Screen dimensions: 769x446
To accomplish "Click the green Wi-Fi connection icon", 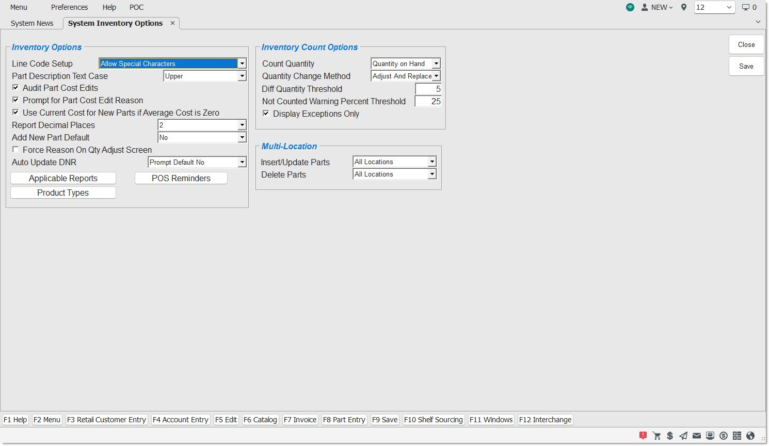I will (630, 7).
